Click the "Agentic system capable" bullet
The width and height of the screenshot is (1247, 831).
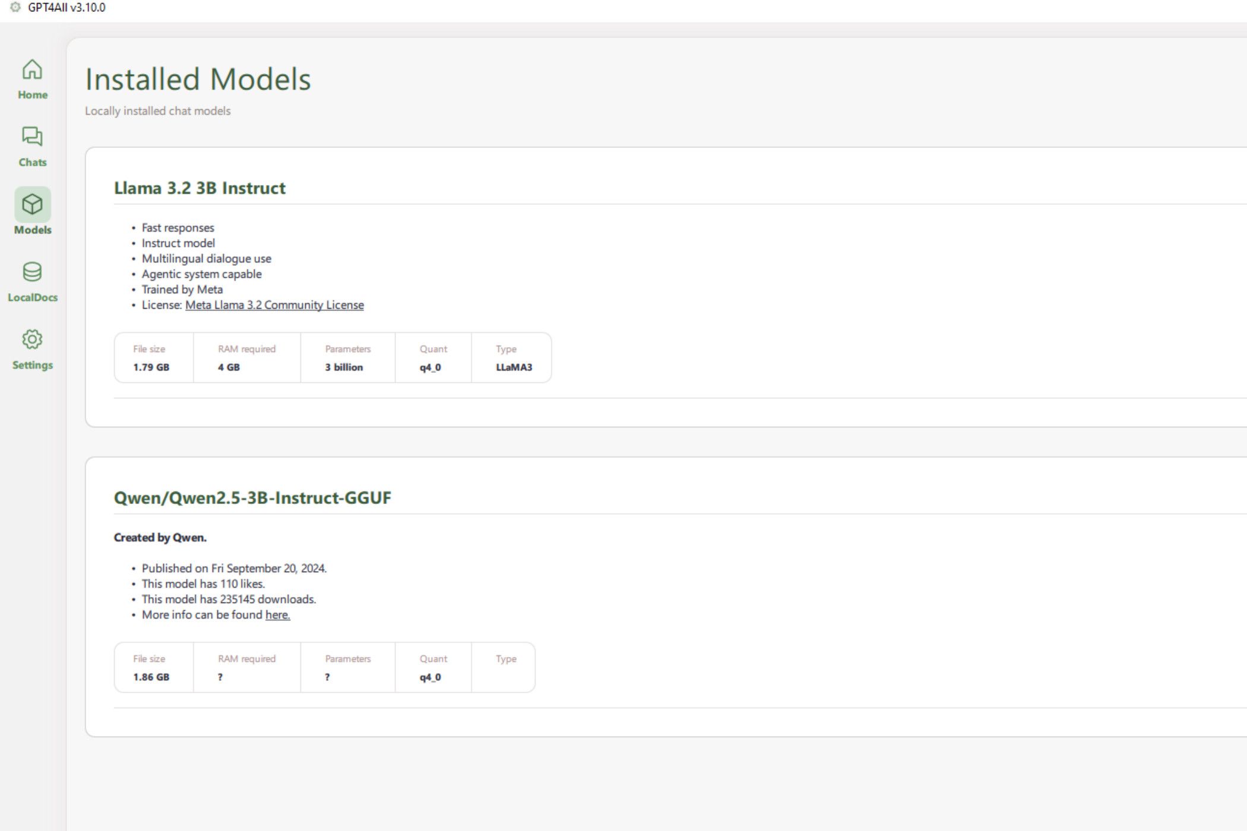point(201,274)
